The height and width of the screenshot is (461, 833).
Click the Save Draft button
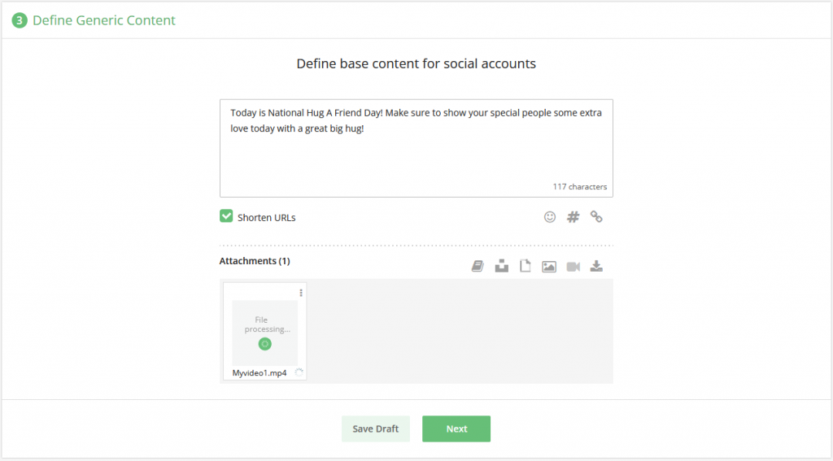coord(376,428)
